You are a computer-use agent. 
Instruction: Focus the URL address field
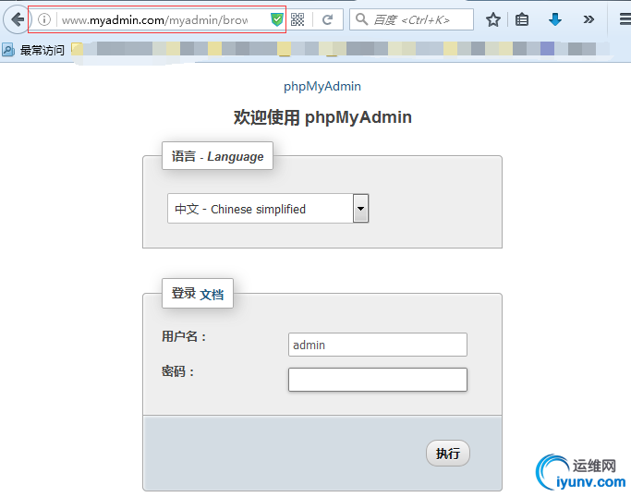click(x=155, y=19)
